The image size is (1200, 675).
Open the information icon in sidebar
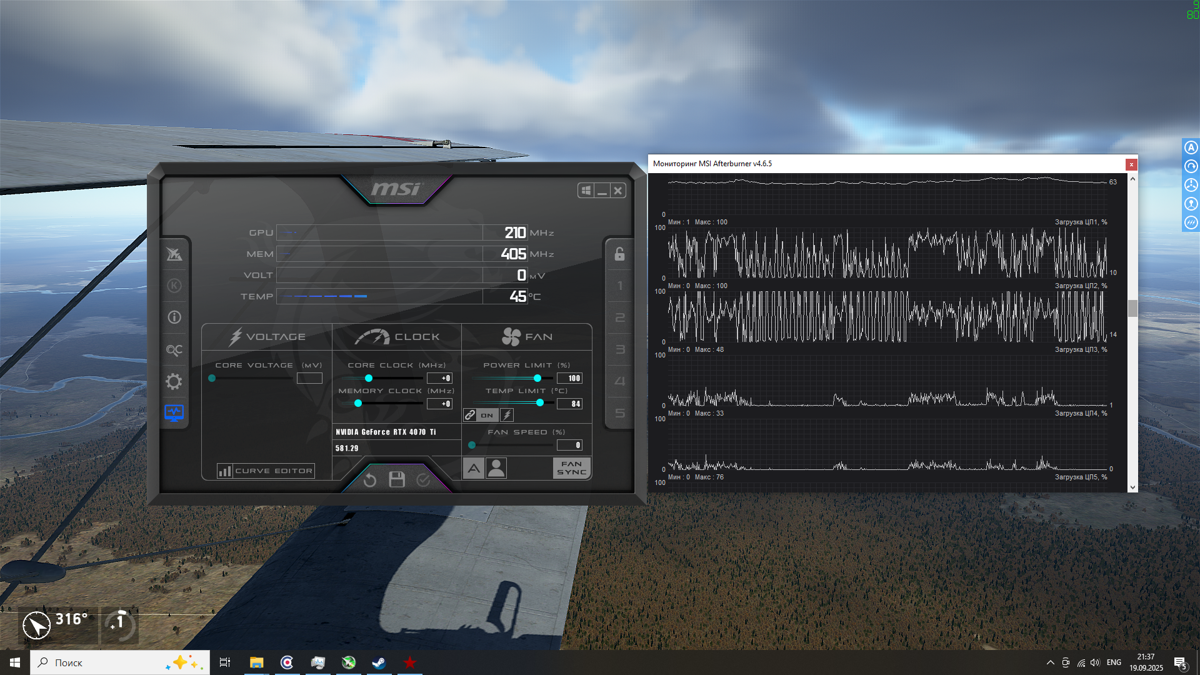tap(174, 317)
